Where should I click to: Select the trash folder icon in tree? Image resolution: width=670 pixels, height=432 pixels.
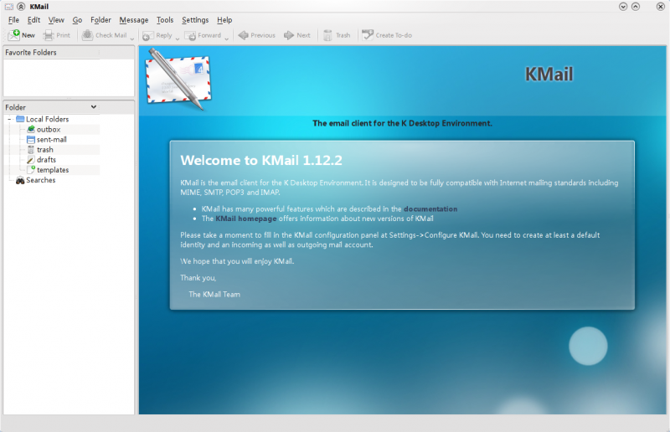point(31,150)
